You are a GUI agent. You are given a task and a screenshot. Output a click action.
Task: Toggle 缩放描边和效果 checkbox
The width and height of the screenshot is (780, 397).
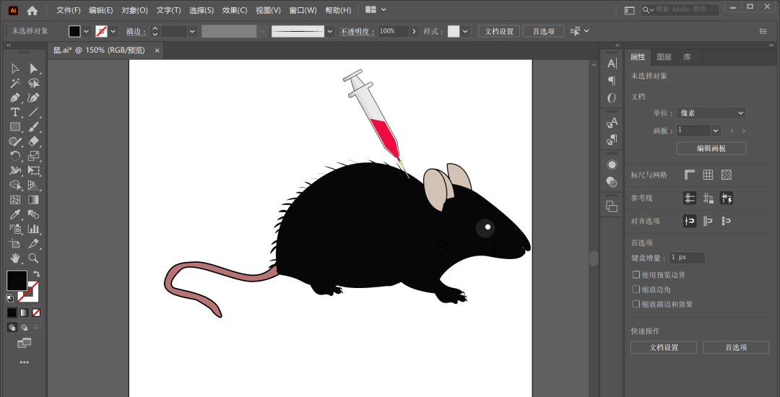point(636,304)
